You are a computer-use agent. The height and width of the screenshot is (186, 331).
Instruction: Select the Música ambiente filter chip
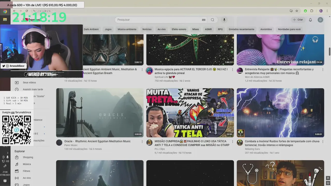[127, 29]
